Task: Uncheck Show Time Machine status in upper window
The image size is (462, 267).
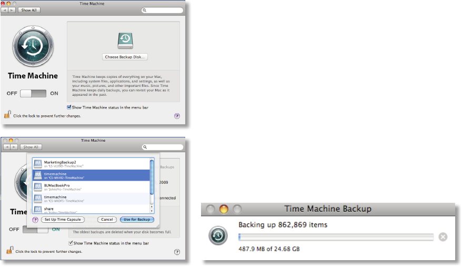Action: [x=69, y=107]
